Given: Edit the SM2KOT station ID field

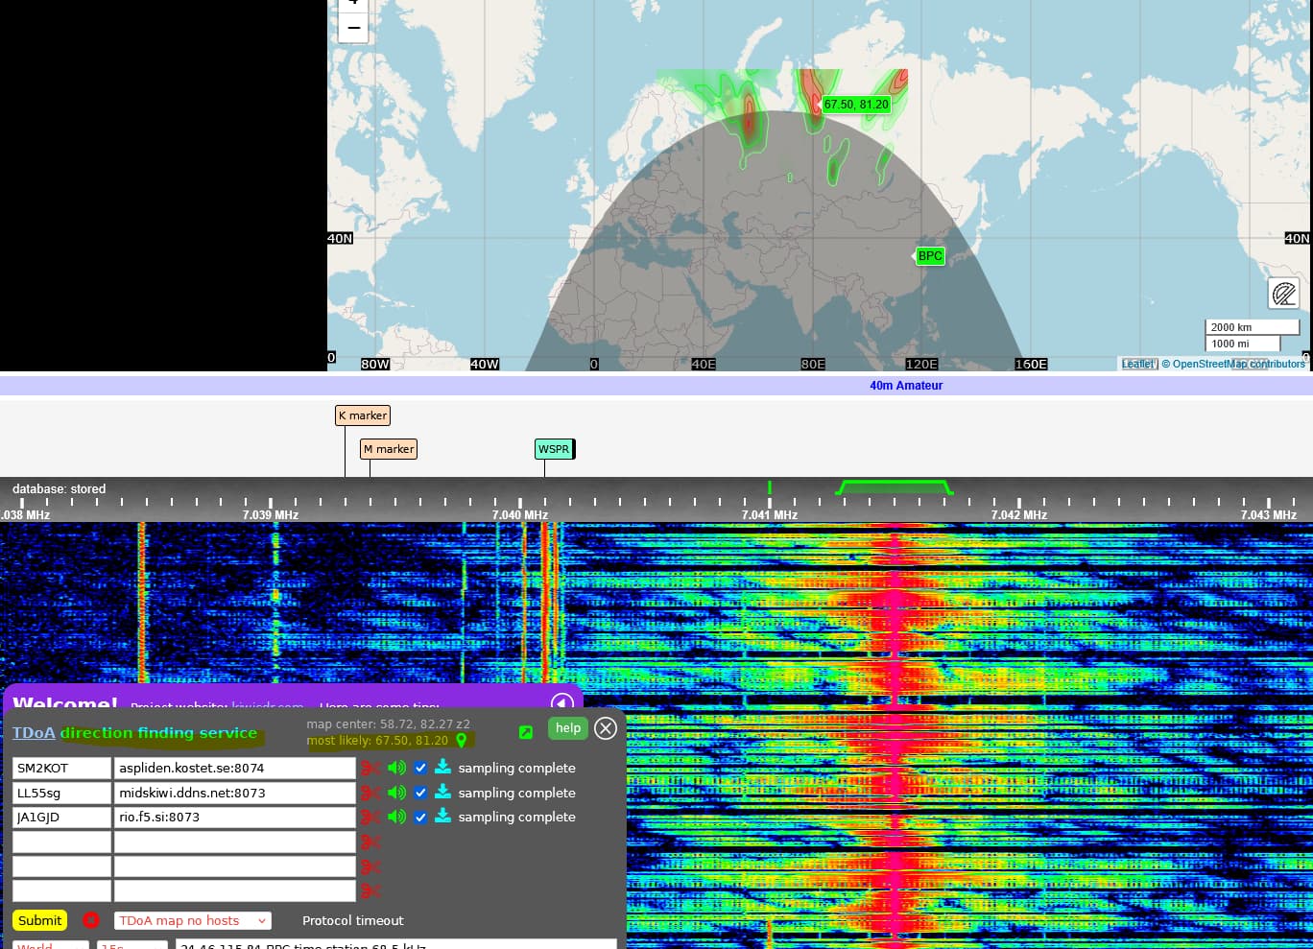Looking at the screenshot, I should (61, 768).
